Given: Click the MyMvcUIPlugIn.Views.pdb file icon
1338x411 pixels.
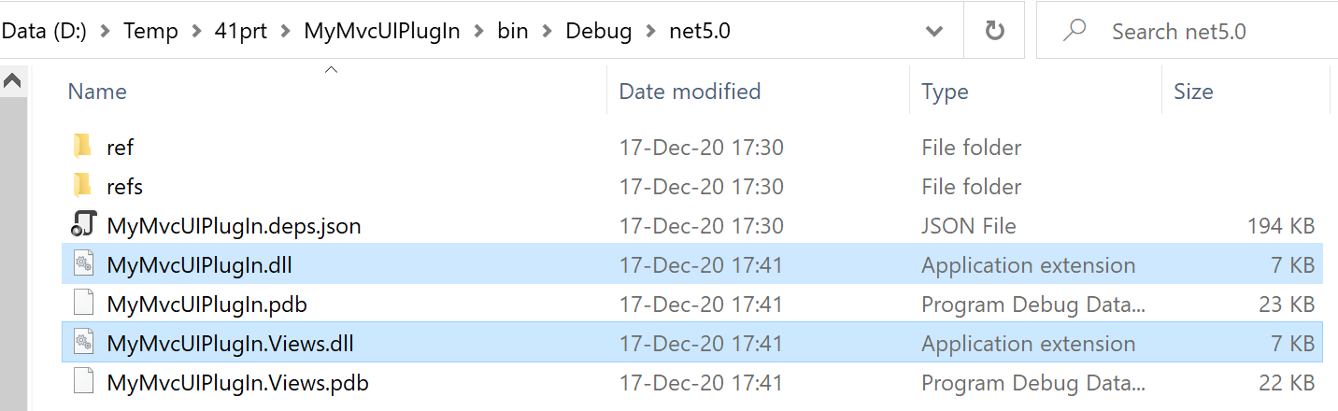Looking at the screenshot, I should [x=83, y=383].
